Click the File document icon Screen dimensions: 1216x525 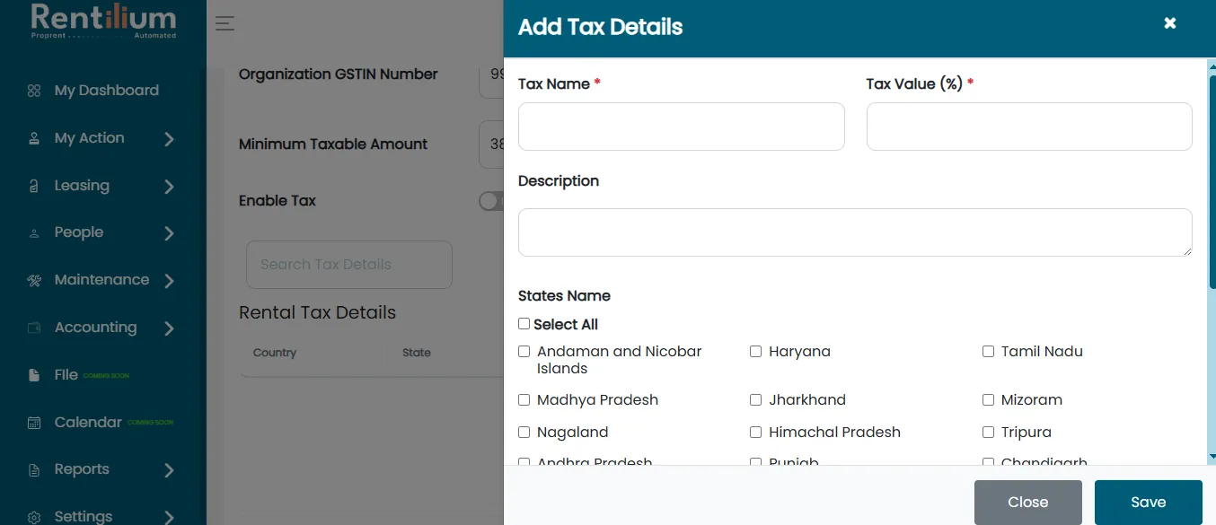(x=34, y=375)
